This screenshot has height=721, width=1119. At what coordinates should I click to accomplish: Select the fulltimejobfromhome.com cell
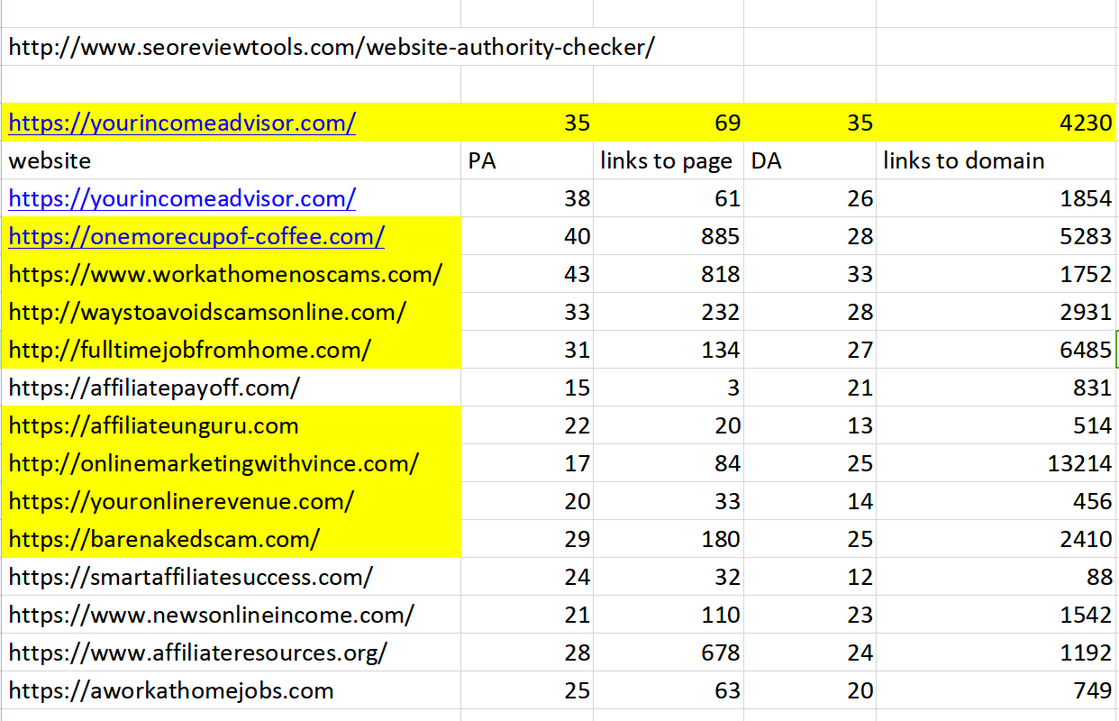pos(231,350)
